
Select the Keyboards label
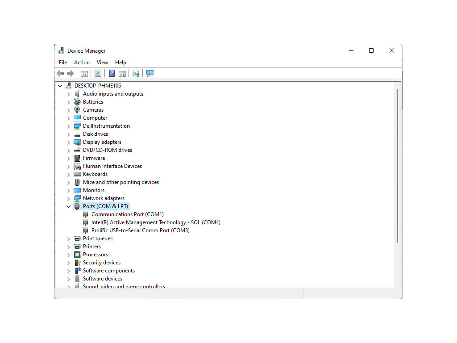pos(96,174)
